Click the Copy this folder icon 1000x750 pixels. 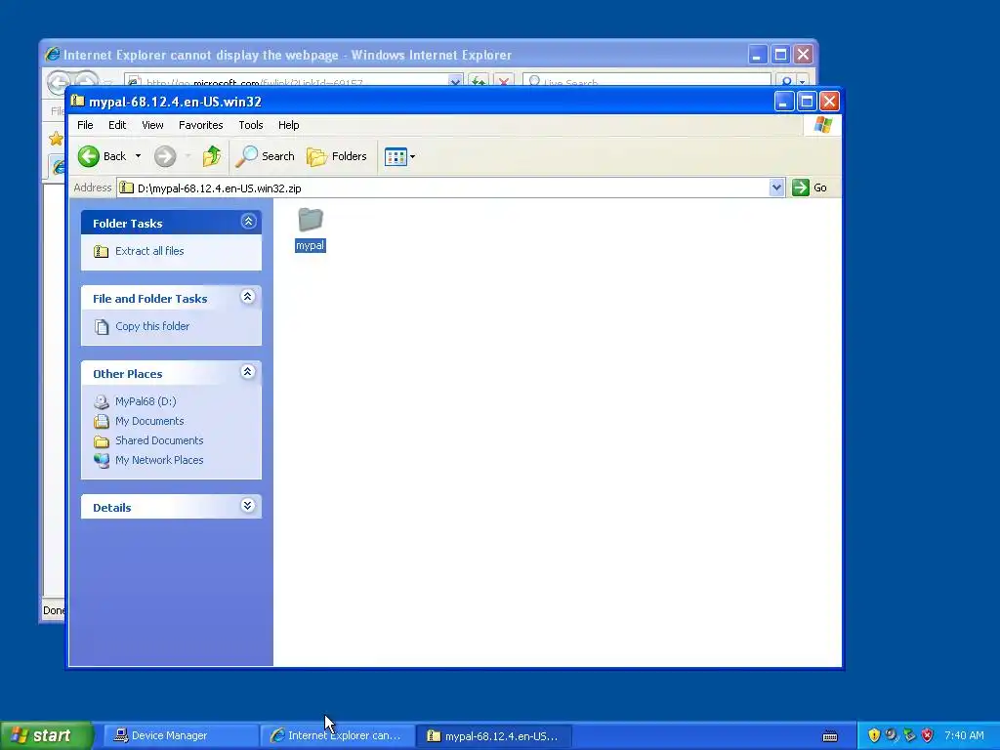point(102,326)
